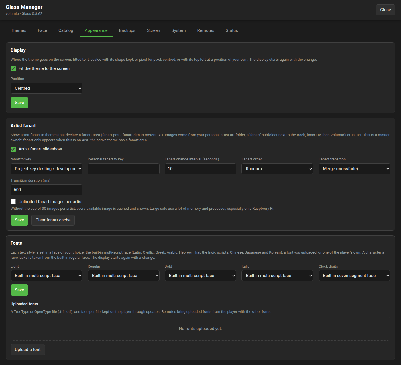401x365 pixels.
Task: Open the Fanart transition dropdown
Action: coord(354,169)
